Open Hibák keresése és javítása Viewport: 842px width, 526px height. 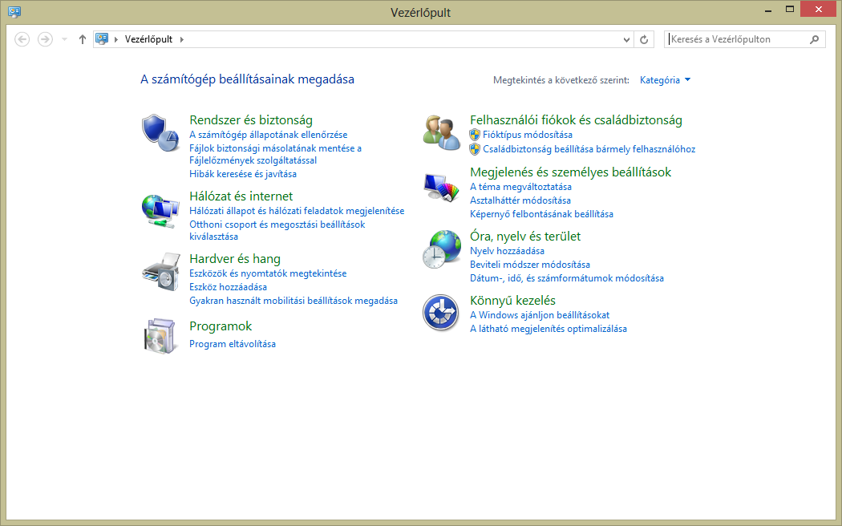pos(243,174)
